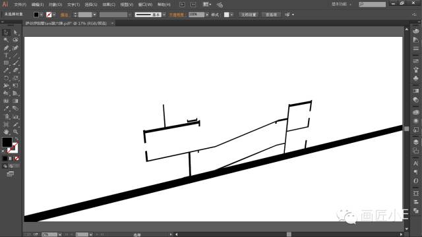Click the 文档设置 button
The image size is (422, 237).
[249, 14]
